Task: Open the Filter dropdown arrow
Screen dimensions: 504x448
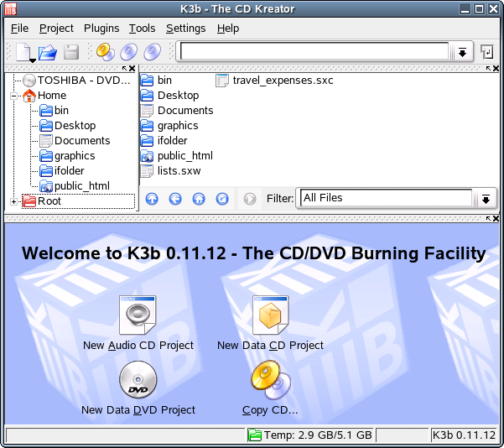Action: tap(486, 199)
